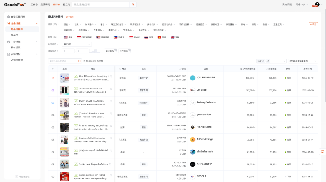Click the 广告情报 sidebar icon

point(8,41)
